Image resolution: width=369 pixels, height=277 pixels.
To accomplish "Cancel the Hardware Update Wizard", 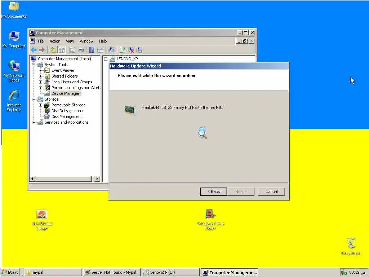I will [271, 192].
